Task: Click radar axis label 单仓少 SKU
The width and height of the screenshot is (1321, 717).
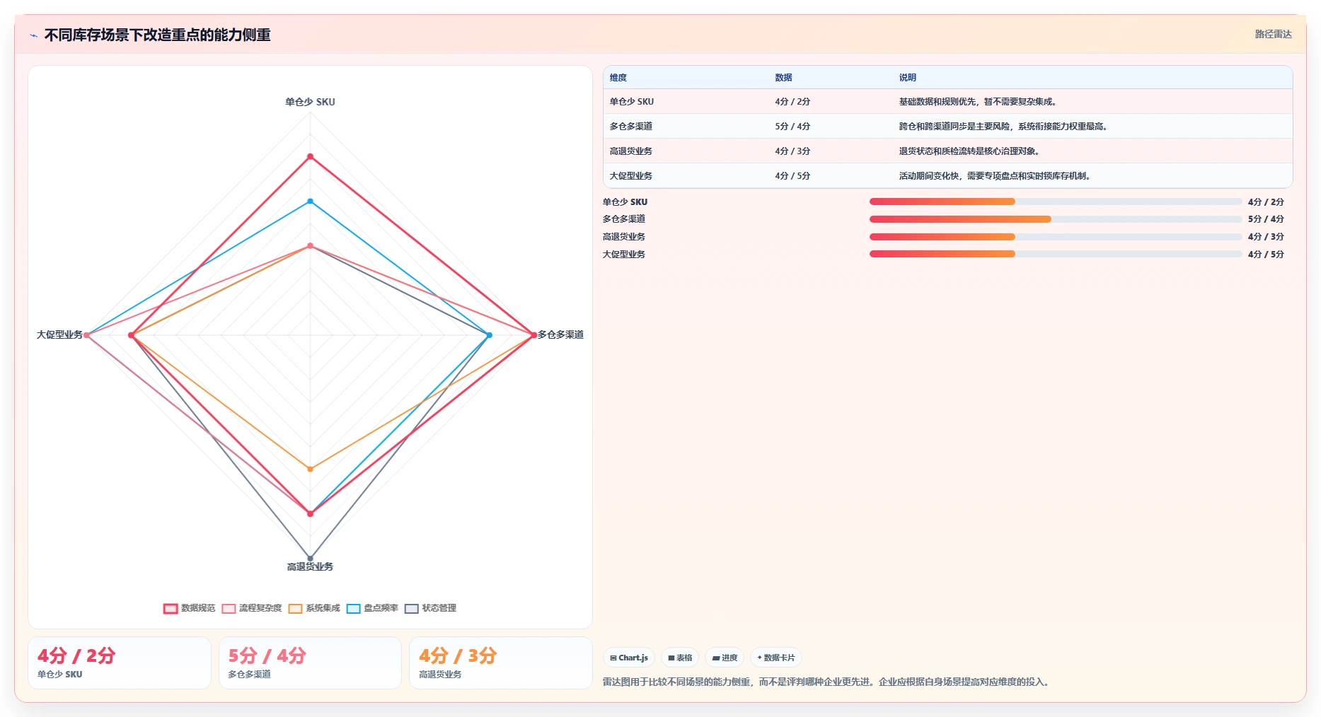Action: pos(310,102)
